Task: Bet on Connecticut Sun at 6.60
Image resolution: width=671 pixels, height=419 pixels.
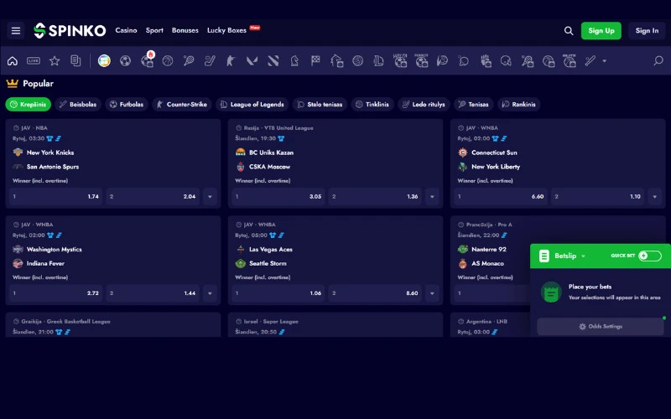Action: click(501, 197)
